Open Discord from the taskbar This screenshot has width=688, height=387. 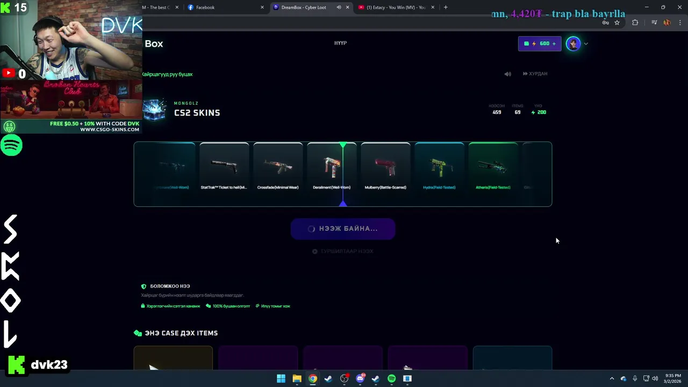(x=360, y=378)
